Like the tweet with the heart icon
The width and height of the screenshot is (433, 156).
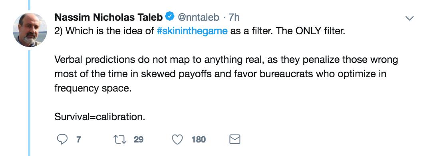[177, 140]
